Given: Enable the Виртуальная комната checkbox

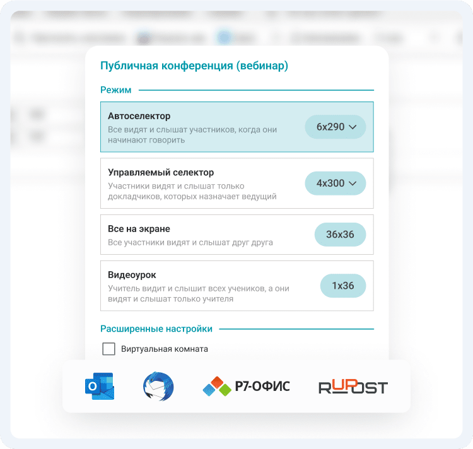Looking at the screenshot, I should click(108, 349).
